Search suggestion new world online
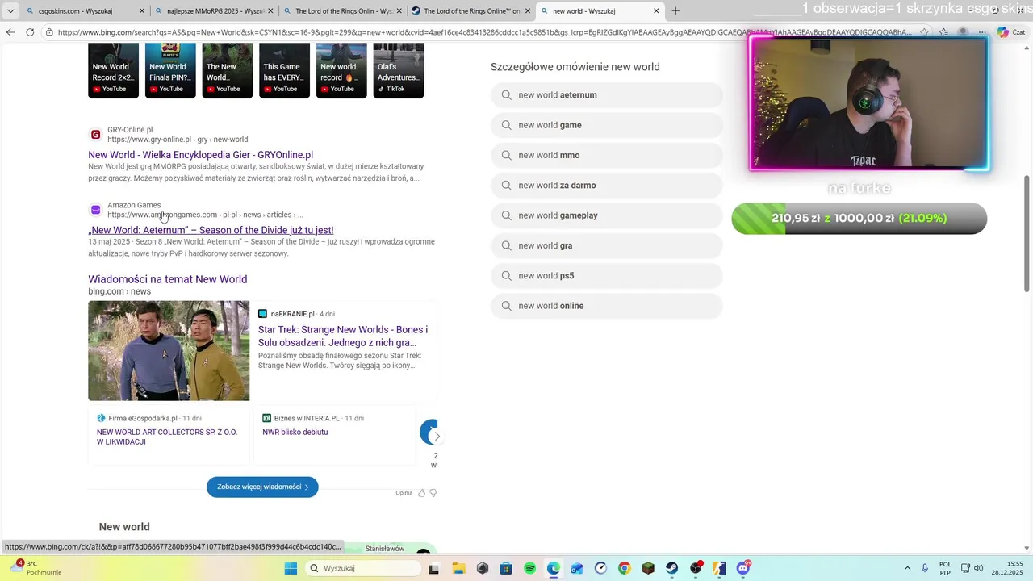 pyautogui.click(x=607, y=306)
